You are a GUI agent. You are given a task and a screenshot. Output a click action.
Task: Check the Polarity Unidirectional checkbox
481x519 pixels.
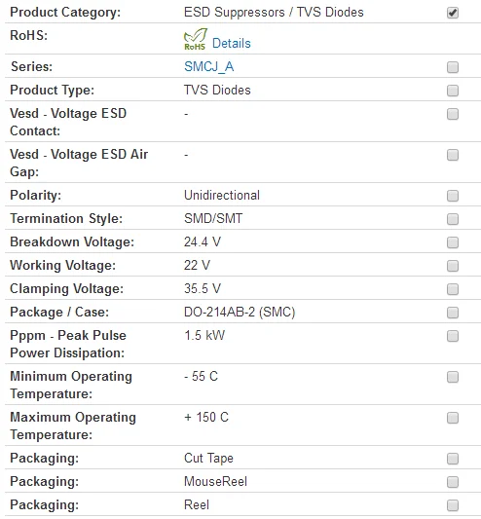[453, 196]
